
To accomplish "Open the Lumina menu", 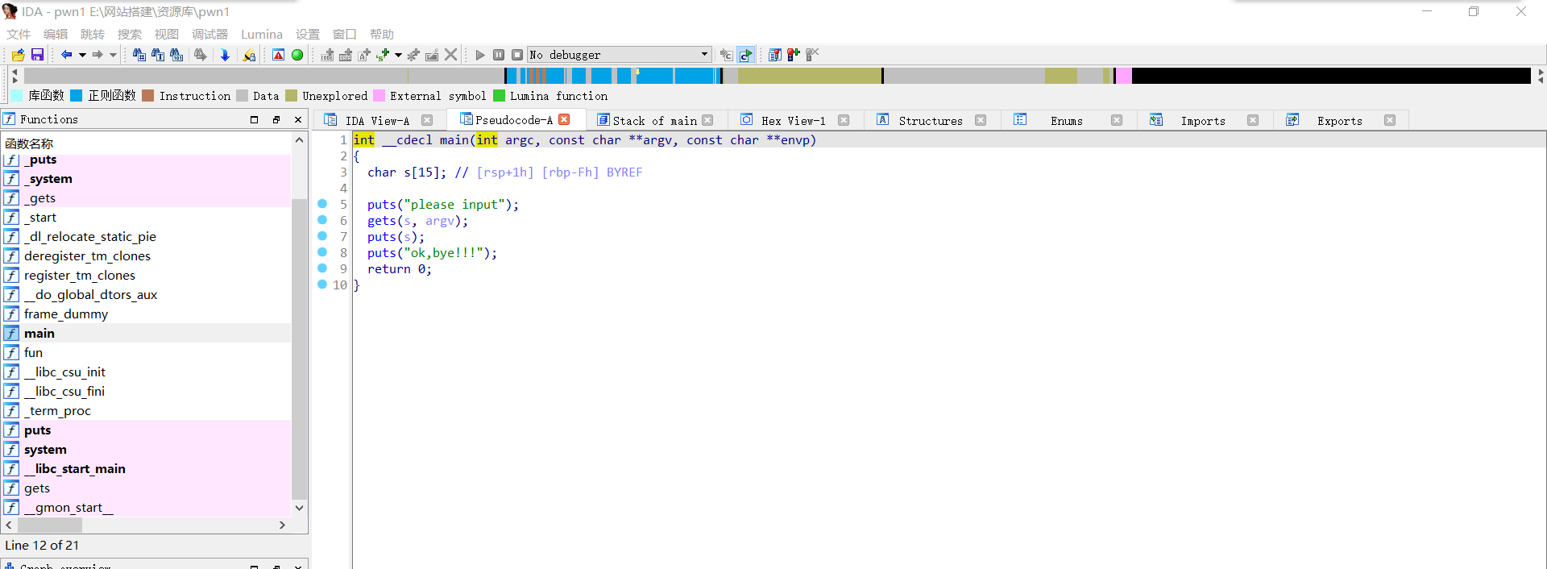I will [x=261, y=34].
